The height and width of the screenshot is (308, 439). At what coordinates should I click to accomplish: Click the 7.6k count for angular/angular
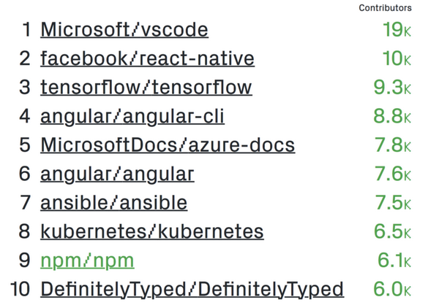(x=393, y=174)
